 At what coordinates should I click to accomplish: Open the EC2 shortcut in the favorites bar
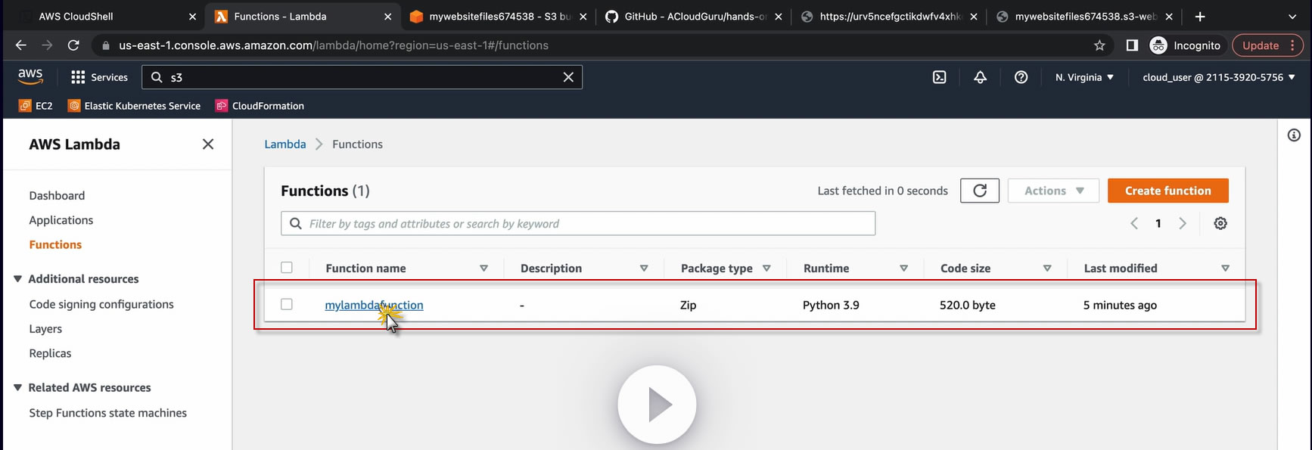click(x=36, y=106)
